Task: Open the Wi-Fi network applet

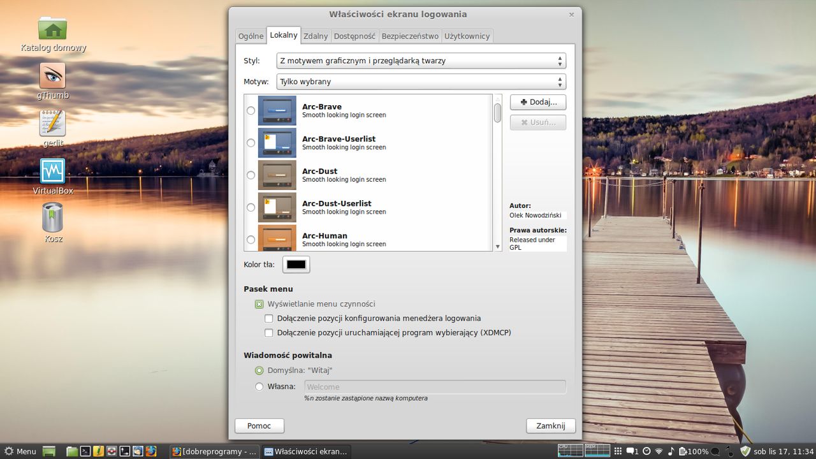Action: [x=659, y=451]
